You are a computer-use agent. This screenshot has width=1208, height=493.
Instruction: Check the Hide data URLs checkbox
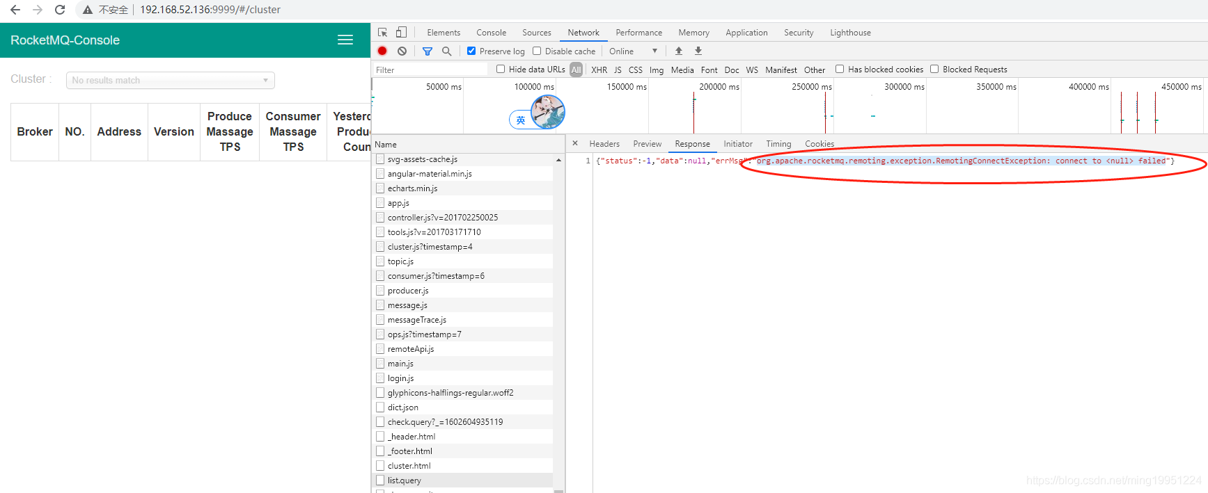pos(501,69)
